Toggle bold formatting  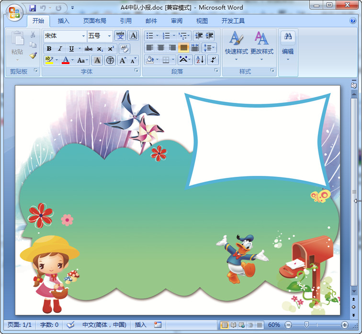(x=49, y=49)
